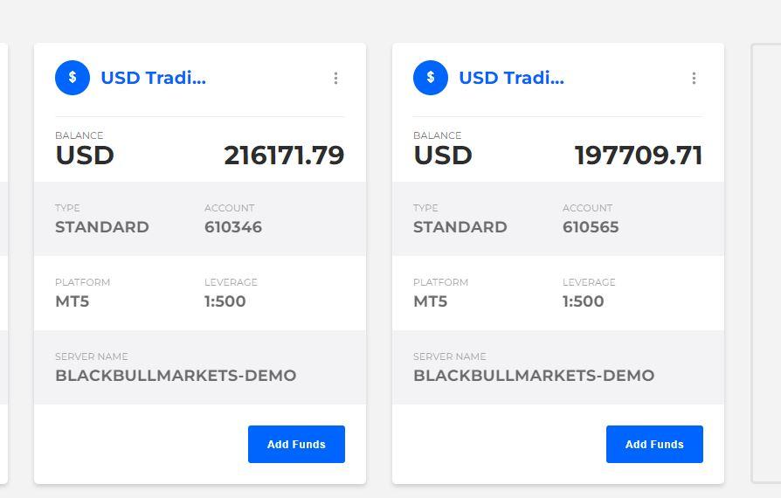Open kebab menu for account 610346
Image resolution: width=781 pixels, height=498 pixels.
click(x=335, y=78)
